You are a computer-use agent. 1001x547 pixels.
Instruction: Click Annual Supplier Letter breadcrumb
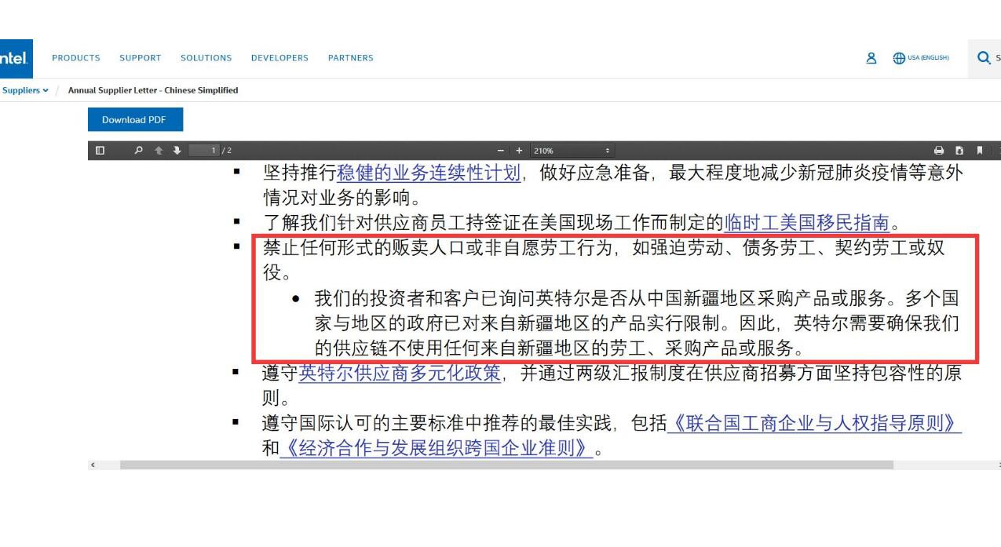click(x=153, y=90)
